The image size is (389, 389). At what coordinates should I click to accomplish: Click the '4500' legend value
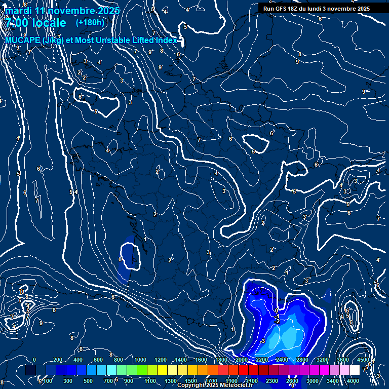coord(363,360)
